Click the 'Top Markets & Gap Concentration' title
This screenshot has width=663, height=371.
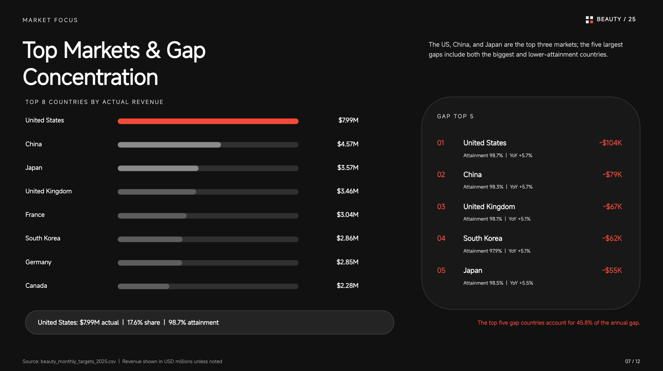[x=114, y=63]
